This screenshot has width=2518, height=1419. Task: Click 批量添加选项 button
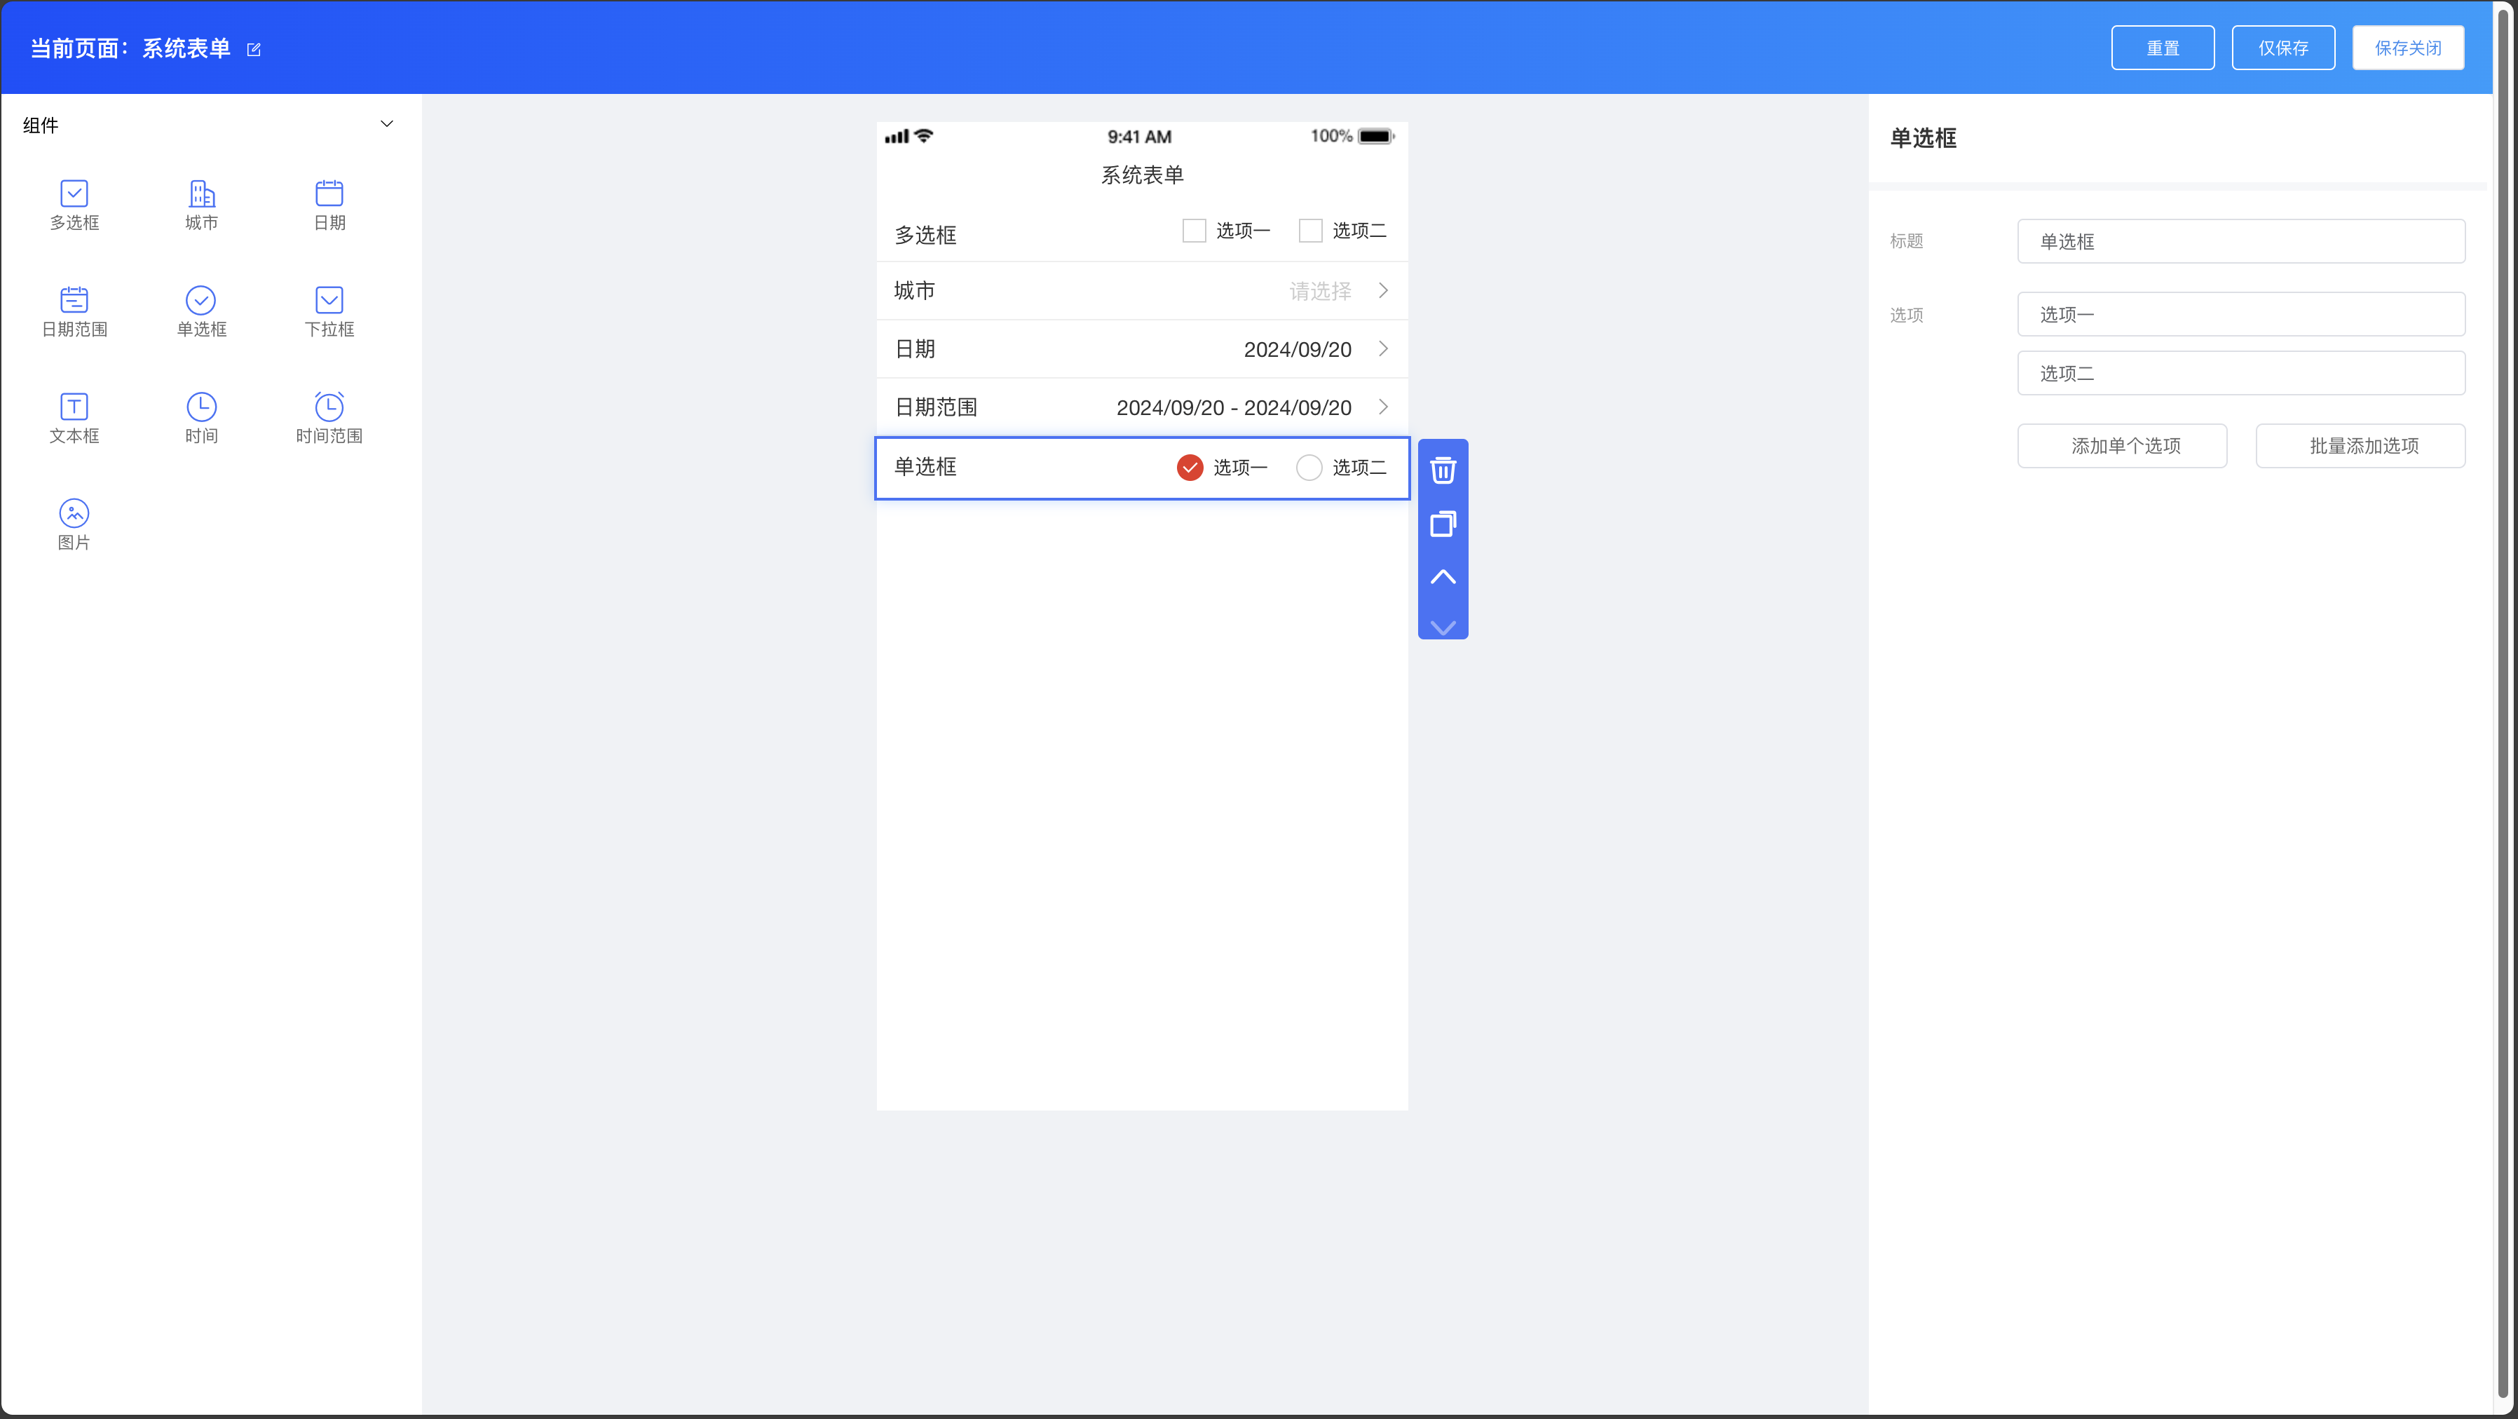pos(2360,446)
